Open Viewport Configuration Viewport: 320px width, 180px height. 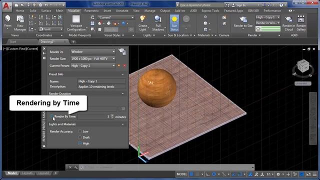click(x=76, y=23)
